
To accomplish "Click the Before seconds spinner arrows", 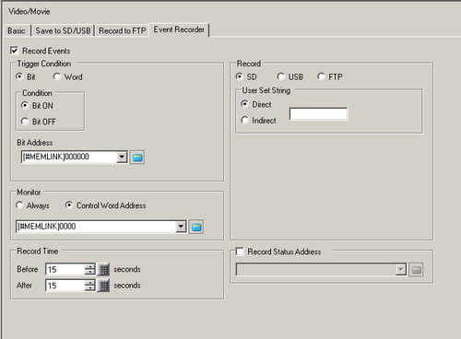I will coord(89,269).
